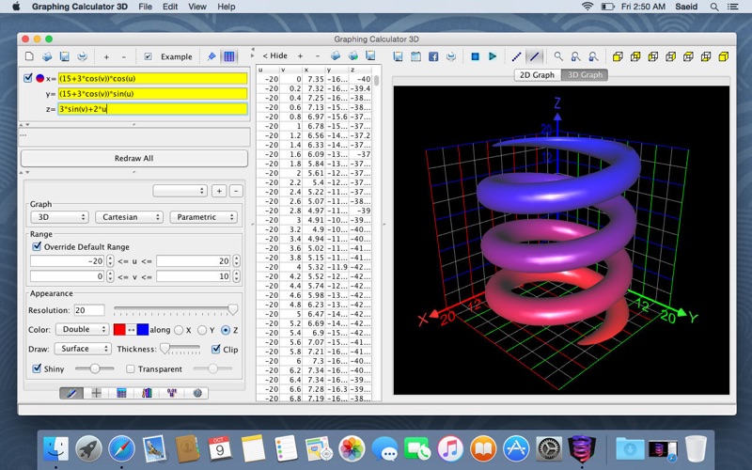Click the equation table grid icon
The width and height of the screenshot is (752, 470).
(229, 56)
